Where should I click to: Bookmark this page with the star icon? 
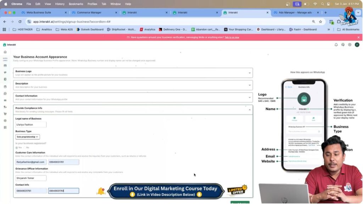pyautogui.click(x=320, y=22)
